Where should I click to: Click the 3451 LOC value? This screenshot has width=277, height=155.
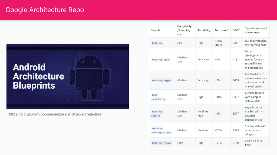(x=236, y=43)
